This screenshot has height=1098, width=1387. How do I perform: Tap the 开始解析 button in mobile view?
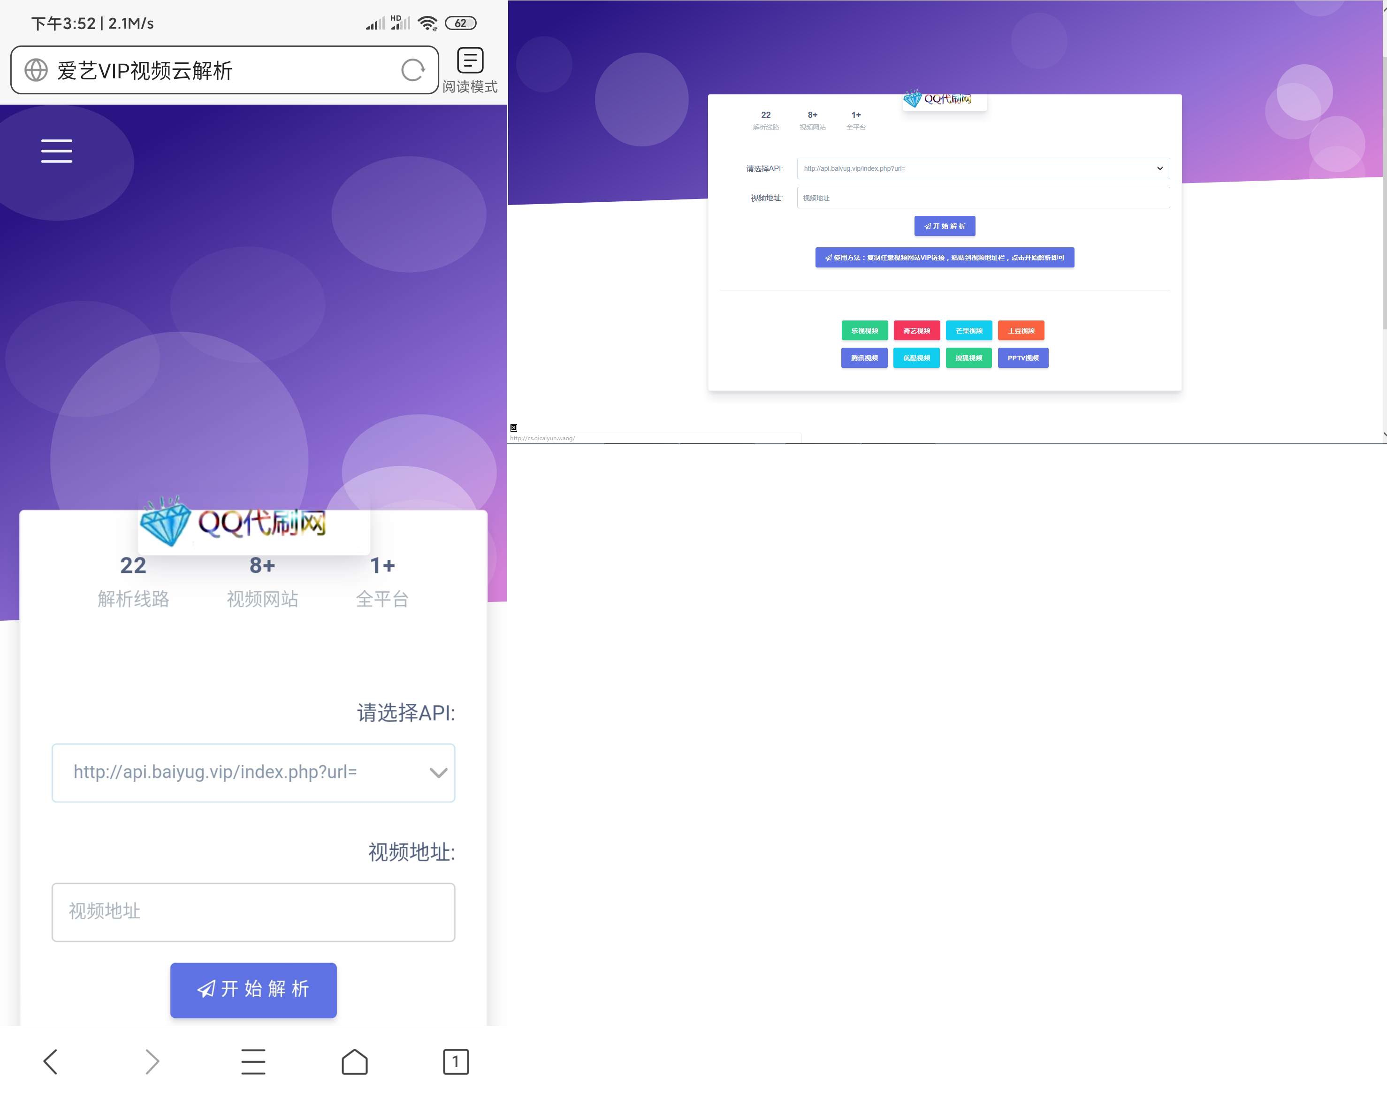253,990
